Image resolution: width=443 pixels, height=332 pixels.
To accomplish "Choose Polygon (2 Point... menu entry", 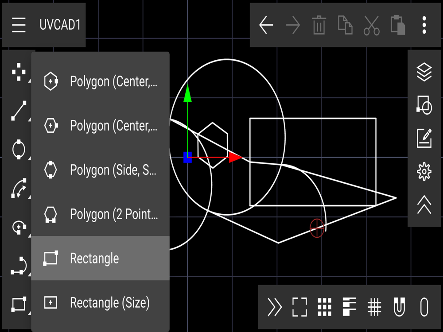I will (x=100, y=214).
